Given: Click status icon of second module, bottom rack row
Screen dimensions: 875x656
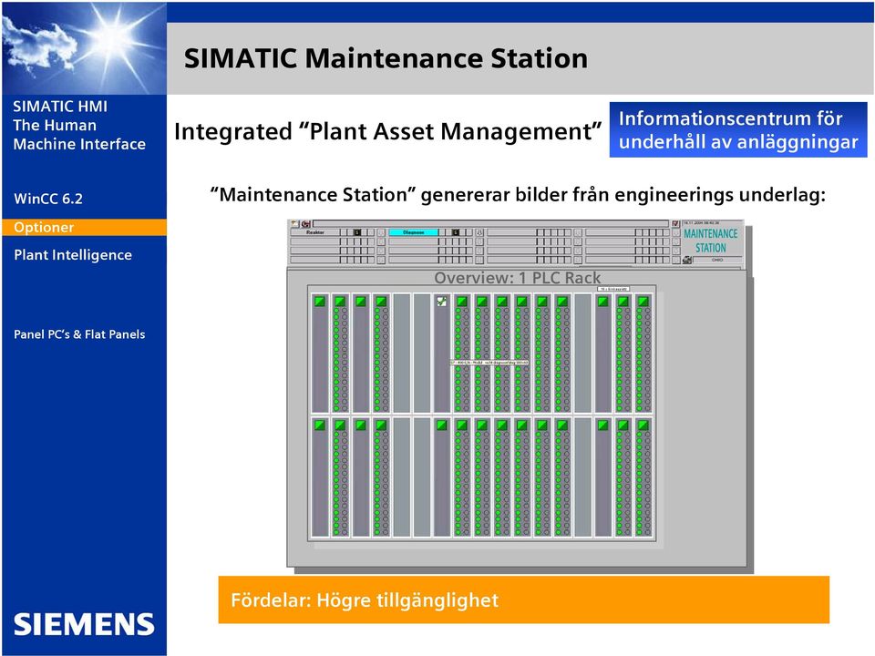Looking at the screenshot, I should pyautogui.click(x=340, y=425).
